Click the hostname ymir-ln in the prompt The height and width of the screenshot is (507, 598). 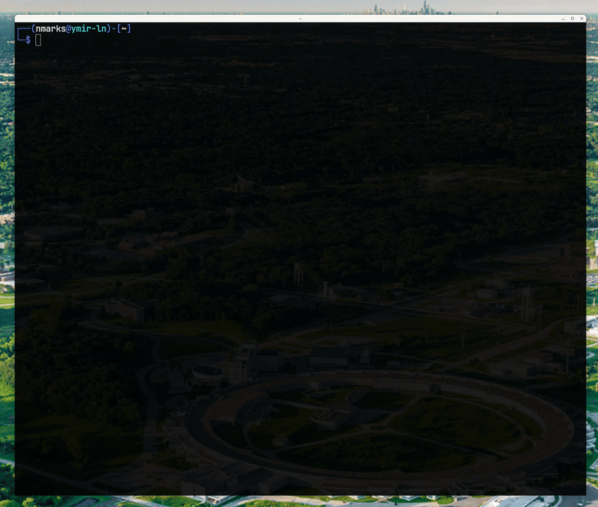[89, 29]
